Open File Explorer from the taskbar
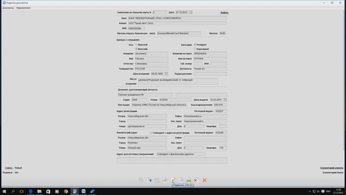The height and width of the screenshot is (195, 346). [39, 191]
